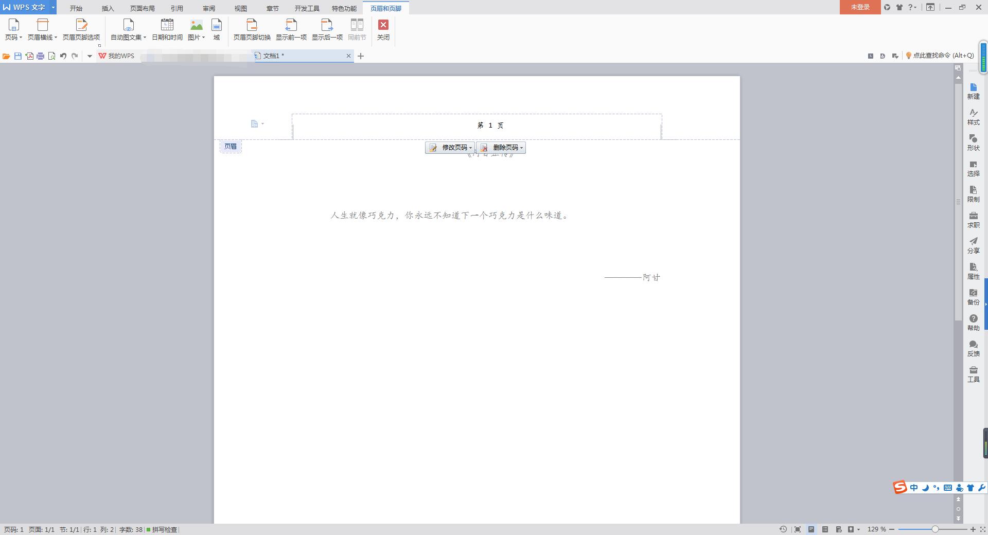
Task: Click the 修改页码 modify page number button
Action: point(450,148)
